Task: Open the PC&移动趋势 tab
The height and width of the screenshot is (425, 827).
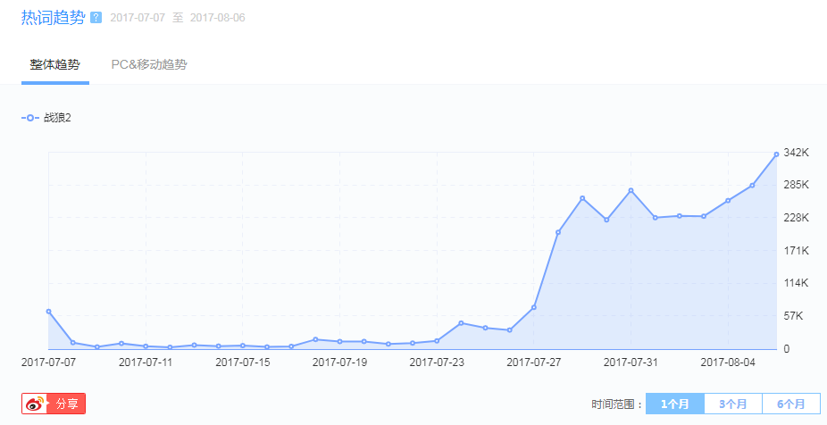Action: 149,64
